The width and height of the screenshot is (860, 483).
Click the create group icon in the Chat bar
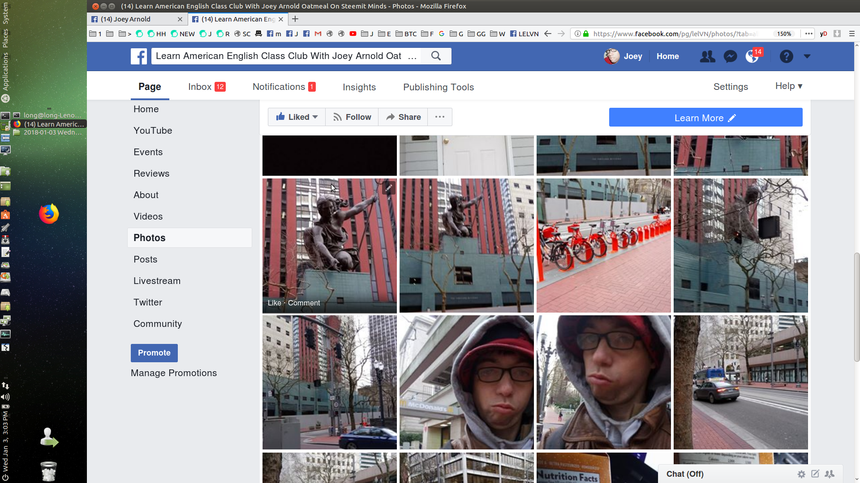[x=830, y=474]
